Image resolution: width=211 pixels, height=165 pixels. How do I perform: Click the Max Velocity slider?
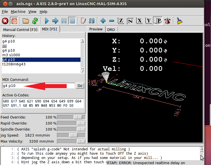coord(71,141)
